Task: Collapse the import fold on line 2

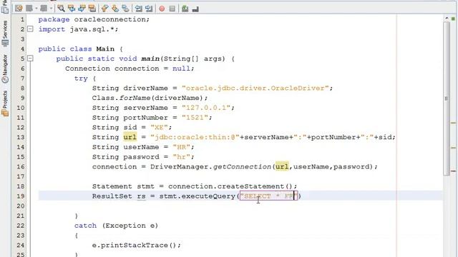Action: click(30, 29)
